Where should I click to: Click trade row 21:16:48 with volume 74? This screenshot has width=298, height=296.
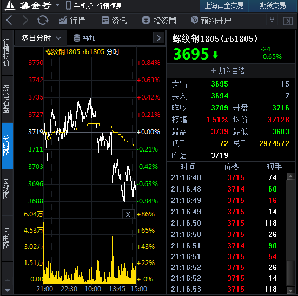point(226,177)
